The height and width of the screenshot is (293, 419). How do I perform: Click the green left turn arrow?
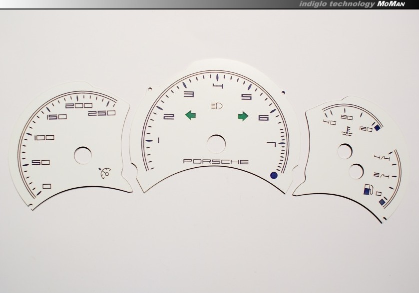190,116
